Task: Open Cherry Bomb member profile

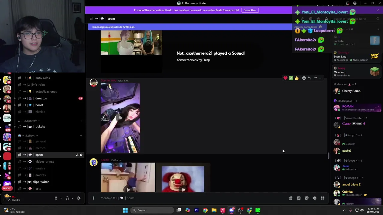Action: point(357,91)
